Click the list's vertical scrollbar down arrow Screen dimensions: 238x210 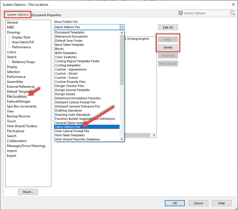(x=122, y=139)
